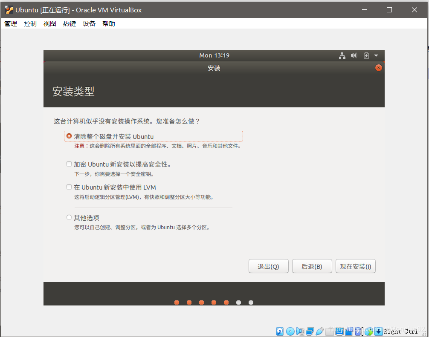Select 清除整个磁盘并安装 Ubuntu radio option

[69, 136]
